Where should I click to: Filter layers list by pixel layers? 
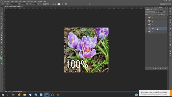pyautogui.click(x=154, y=10)
